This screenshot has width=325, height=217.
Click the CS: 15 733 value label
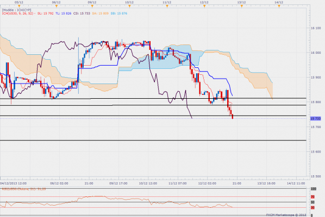click(82, 14)
